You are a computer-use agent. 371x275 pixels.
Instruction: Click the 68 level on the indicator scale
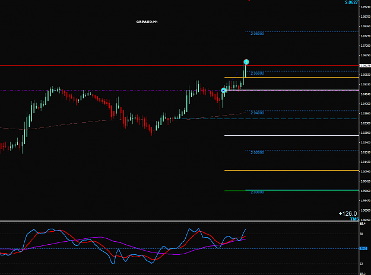pos(362,234)
